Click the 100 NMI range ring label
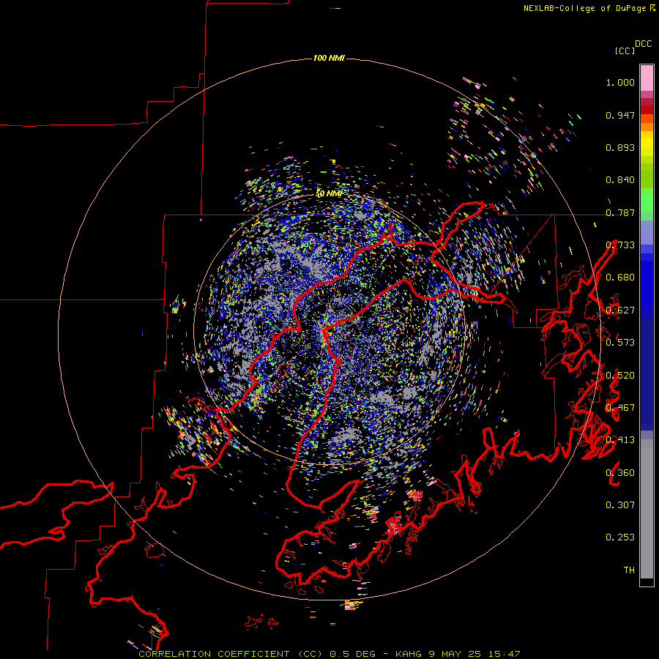Viewport: 659px width, 659px height. tap(329, 58)
